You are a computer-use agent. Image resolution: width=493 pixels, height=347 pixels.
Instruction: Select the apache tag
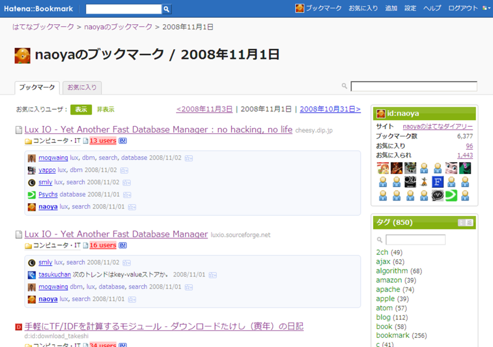click(x=388, y=289)
